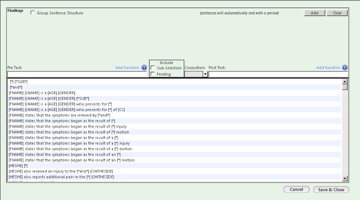The width and height of the screenshot is (360, 200).
Task: Select the "[*] [*SUB*]" row
Action: (175, 81)
